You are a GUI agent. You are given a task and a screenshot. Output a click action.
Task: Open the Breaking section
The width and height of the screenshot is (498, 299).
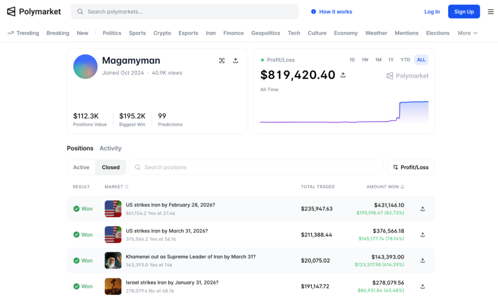coord(58,33)
